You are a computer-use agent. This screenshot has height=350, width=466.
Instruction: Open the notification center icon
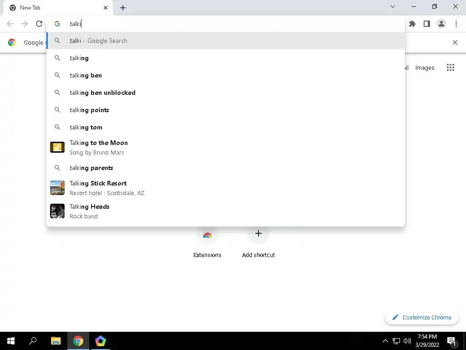pos(451,341)
